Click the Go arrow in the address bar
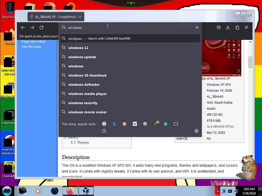This screenshot has width=262, height=196. (x=196, y=28)
